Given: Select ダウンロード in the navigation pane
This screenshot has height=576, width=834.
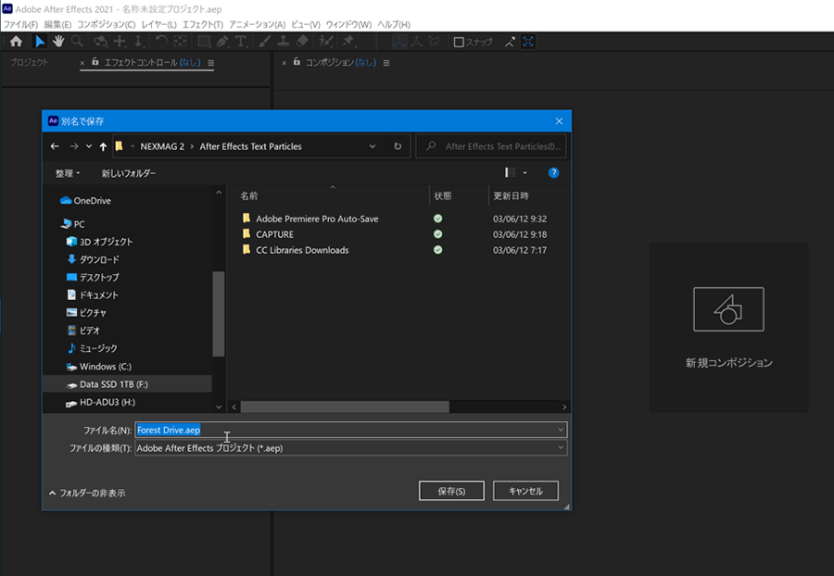Looking at the screenshot, I should [x=93, y=259].
